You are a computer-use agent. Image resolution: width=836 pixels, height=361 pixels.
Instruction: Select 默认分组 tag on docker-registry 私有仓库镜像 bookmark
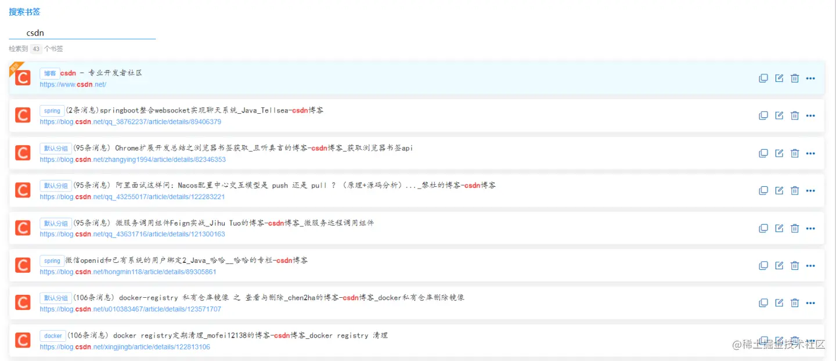click(x=56, y=298)
